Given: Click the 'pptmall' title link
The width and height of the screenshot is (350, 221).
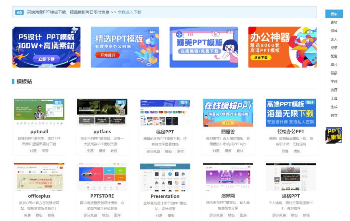Looking at the screenshot, I should tap(39, 131).
